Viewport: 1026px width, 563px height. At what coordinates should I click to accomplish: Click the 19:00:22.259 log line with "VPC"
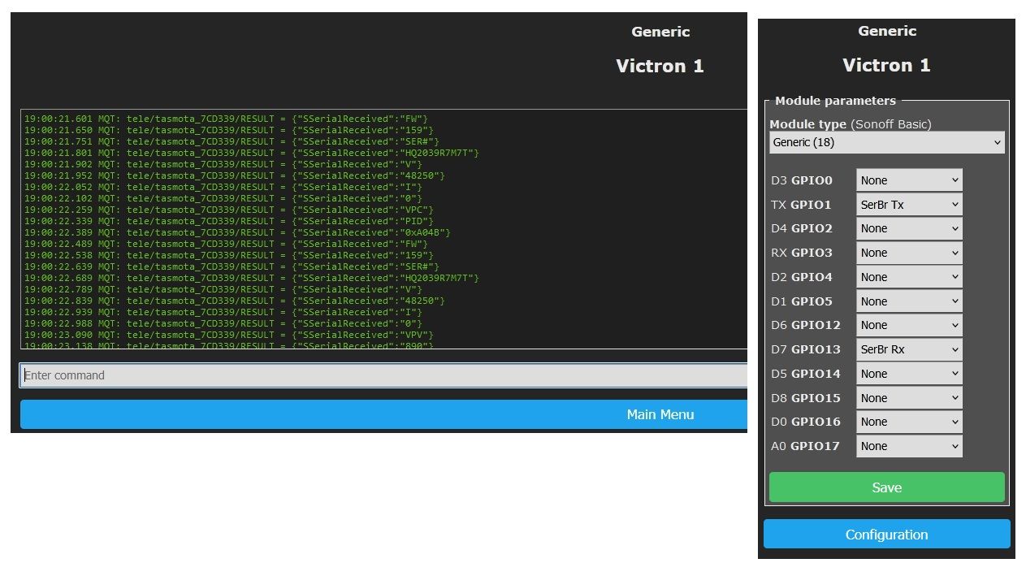point(228,210)
